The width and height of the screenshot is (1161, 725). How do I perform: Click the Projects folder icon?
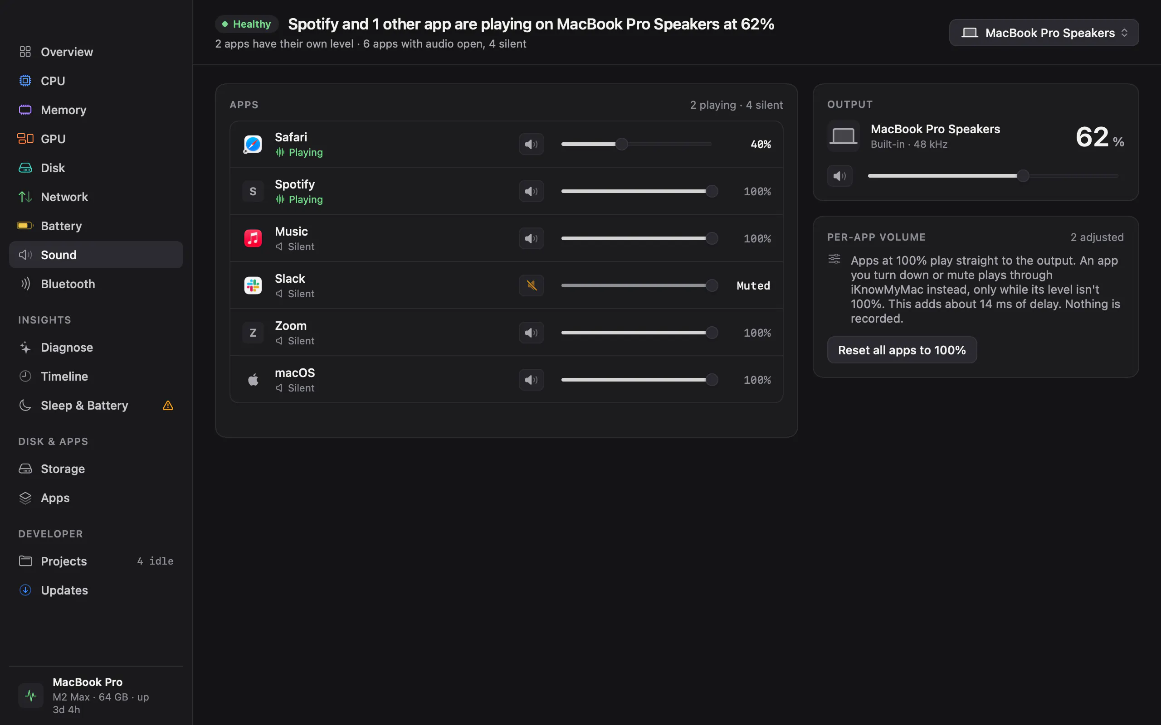[x=25, y=561]
